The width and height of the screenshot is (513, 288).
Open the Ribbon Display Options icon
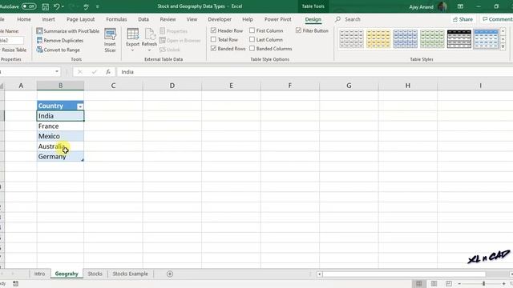(460, 6)
